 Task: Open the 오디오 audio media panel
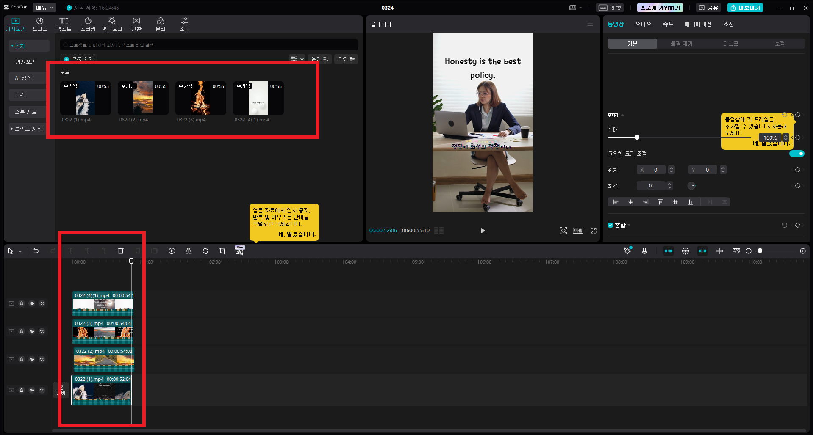click(x=40, y=24)
